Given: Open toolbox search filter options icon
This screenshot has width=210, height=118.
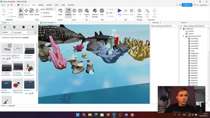Looking at the screenshot, I should (35, 32).
